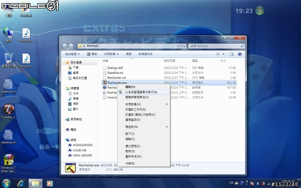Expand the 組合管理 organize dropdown
Image resolution: width=301 pixels, height=188 pixels.
72,54
